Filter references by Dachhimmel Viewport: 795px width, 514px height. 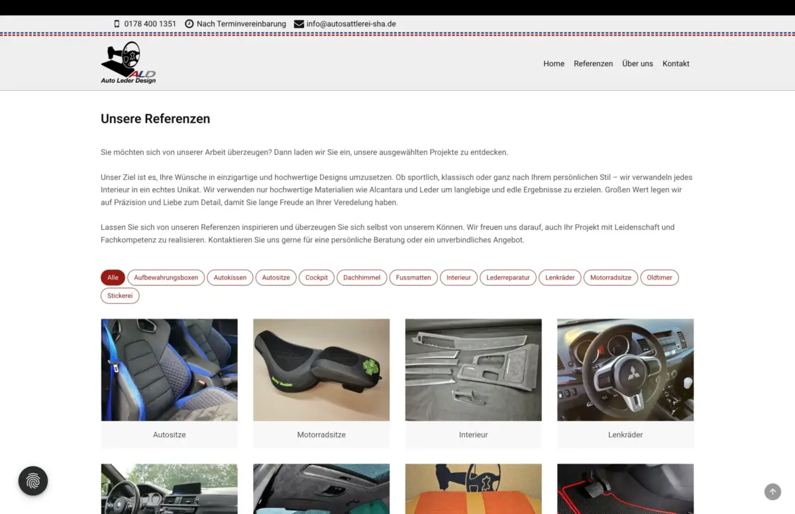point(362,278)
